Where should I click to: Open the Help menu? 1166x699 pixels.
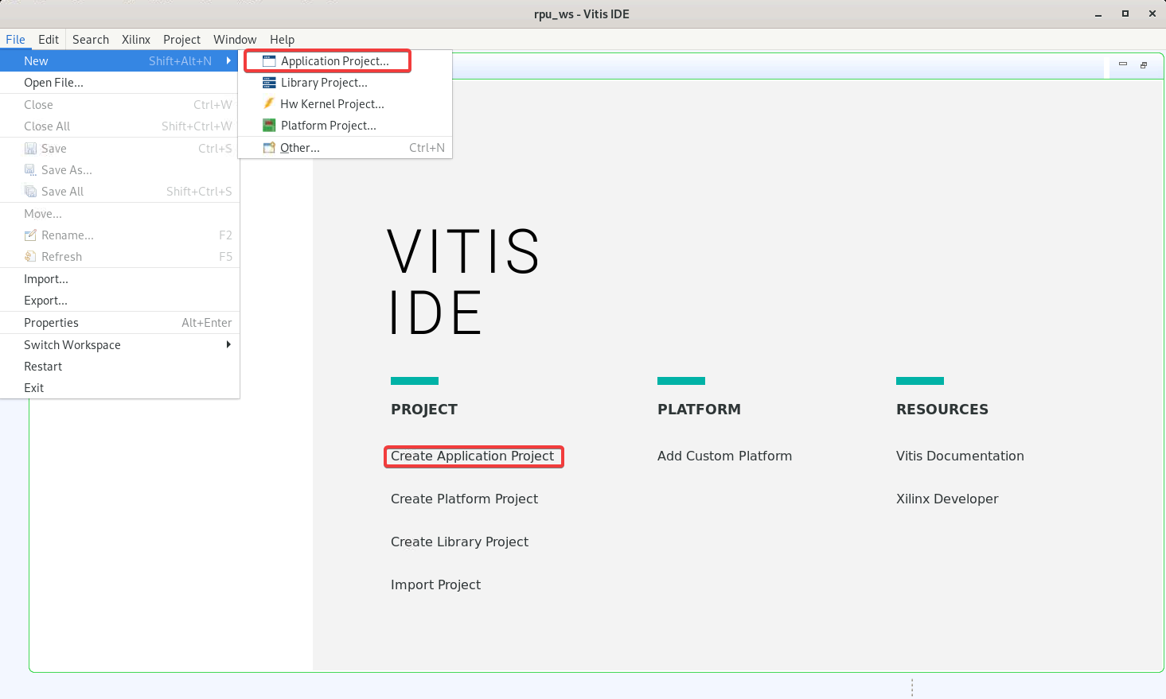282,39
